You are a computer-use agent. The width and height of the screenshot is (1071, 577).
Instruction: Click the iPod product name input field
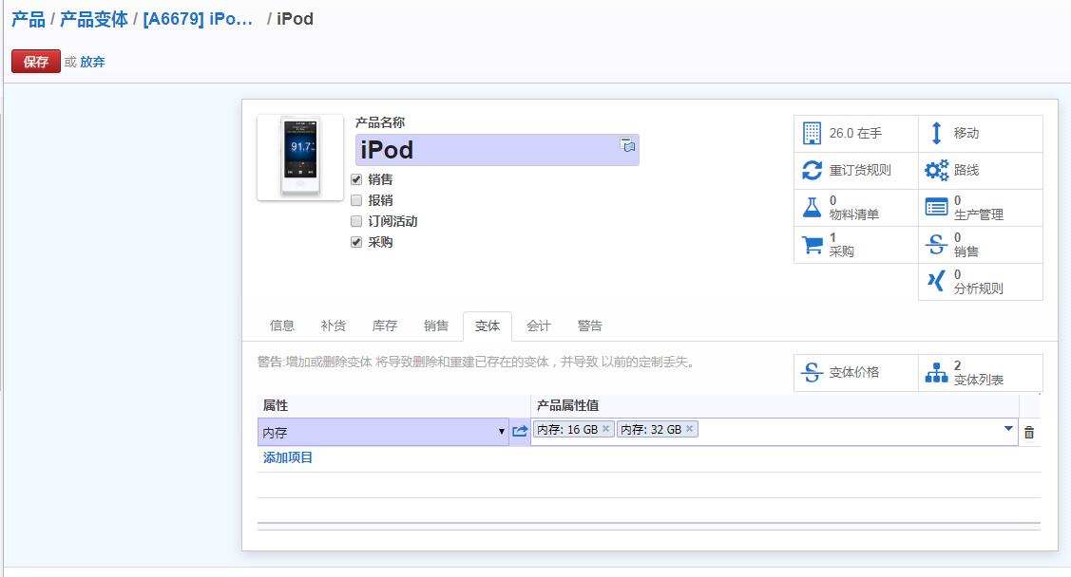pos(497,150)
